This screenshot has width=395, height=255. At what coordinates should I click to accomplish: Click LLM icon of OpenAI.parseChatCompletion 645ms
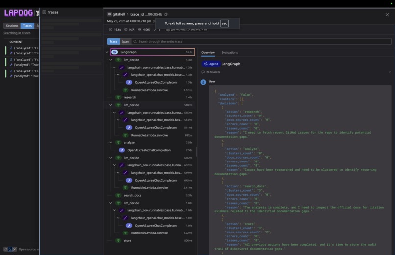click(x=129, y=180)
